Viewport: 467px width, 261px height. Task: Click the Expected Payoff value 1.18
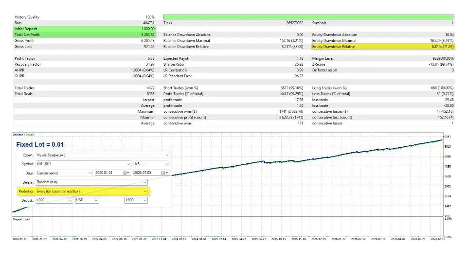300,59
